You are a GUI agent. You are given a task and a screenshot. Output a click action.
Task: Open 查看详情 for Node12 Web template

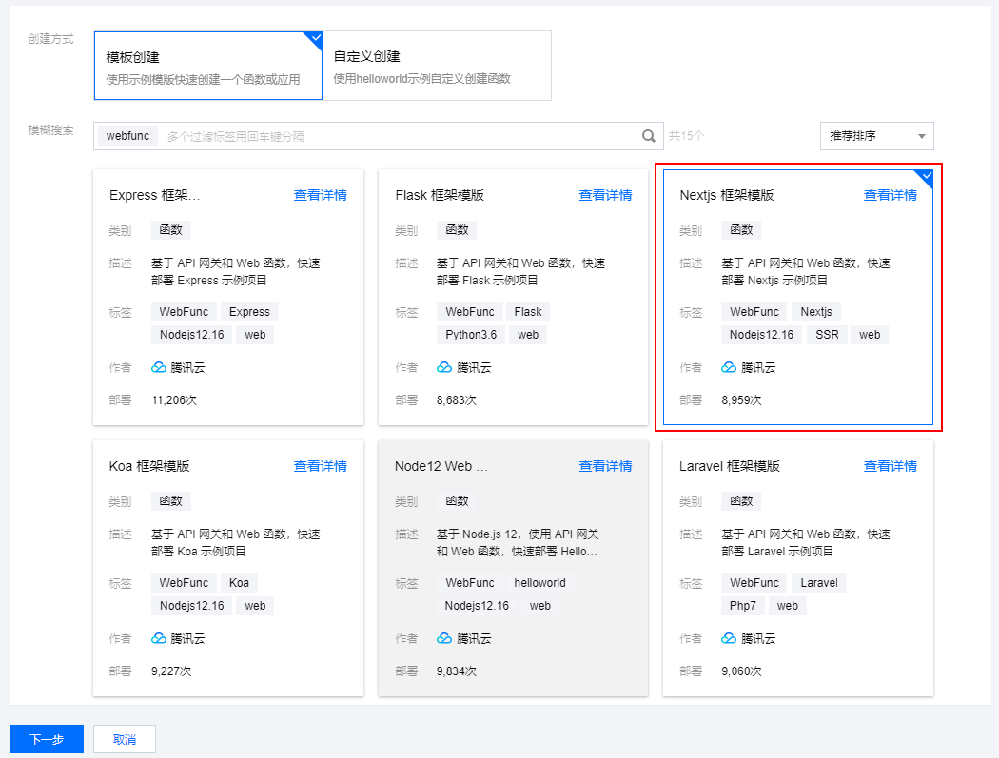tap(605, 466)
